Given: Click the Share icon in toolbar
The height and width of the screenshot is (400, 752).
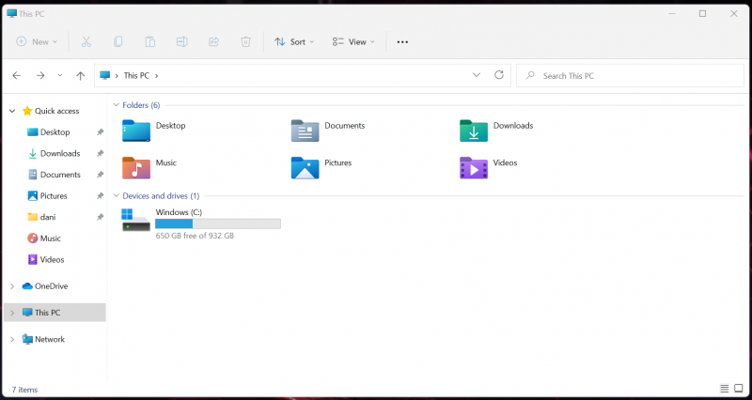Looking at the screenshot, I should coord(214,41).
